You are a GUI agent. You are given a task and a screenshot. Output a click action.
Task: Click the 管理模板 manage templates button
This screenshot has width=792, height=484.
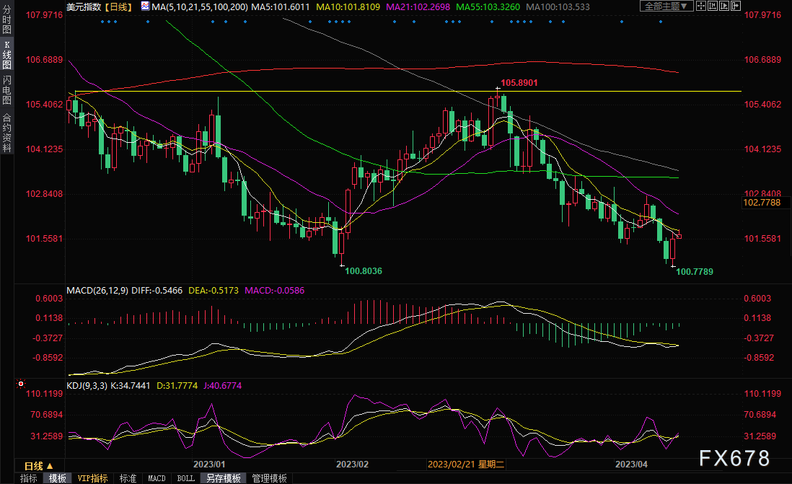269,478
